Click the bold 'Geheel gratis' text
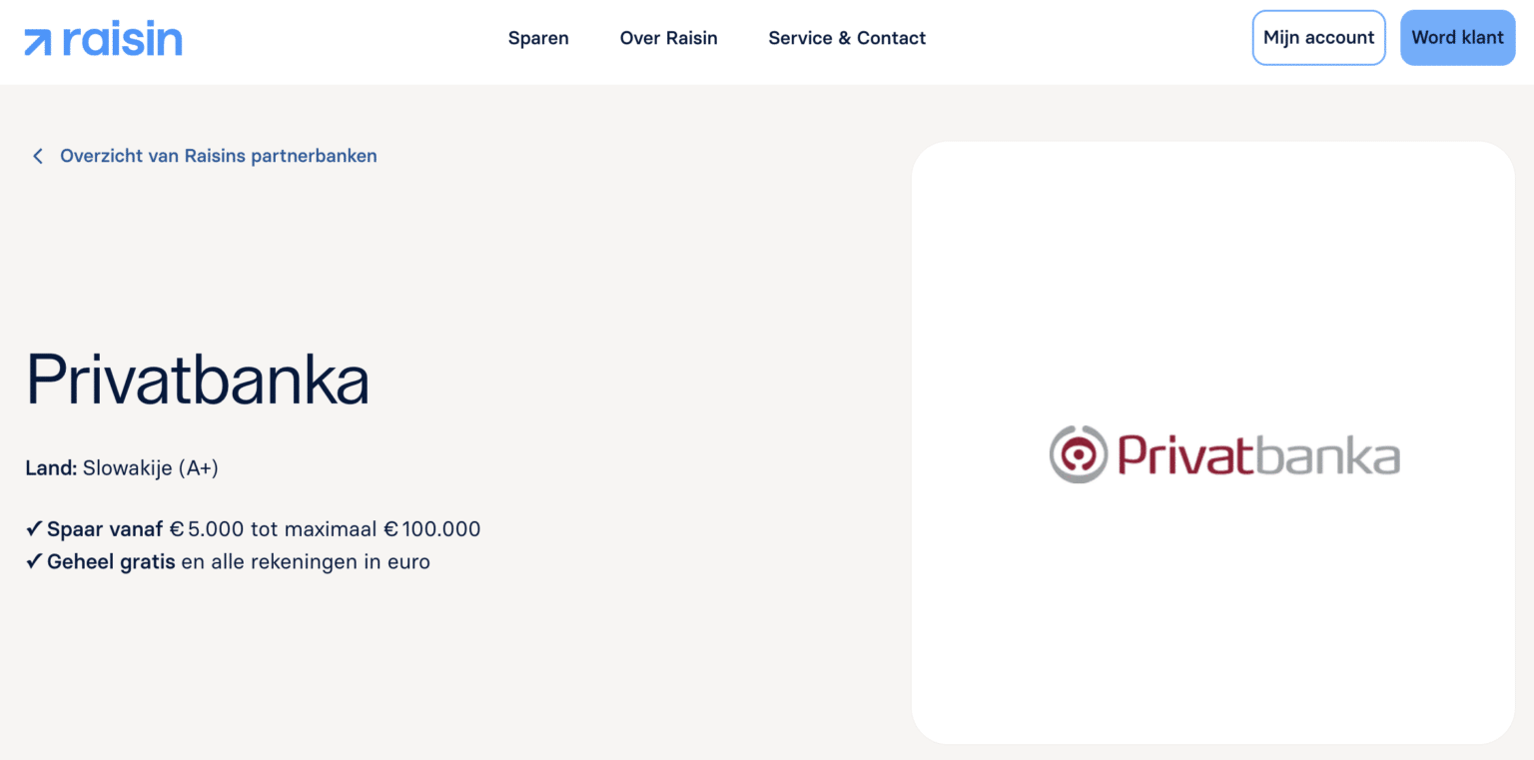Screen dimensions: 1534x760 click(110, 560)
